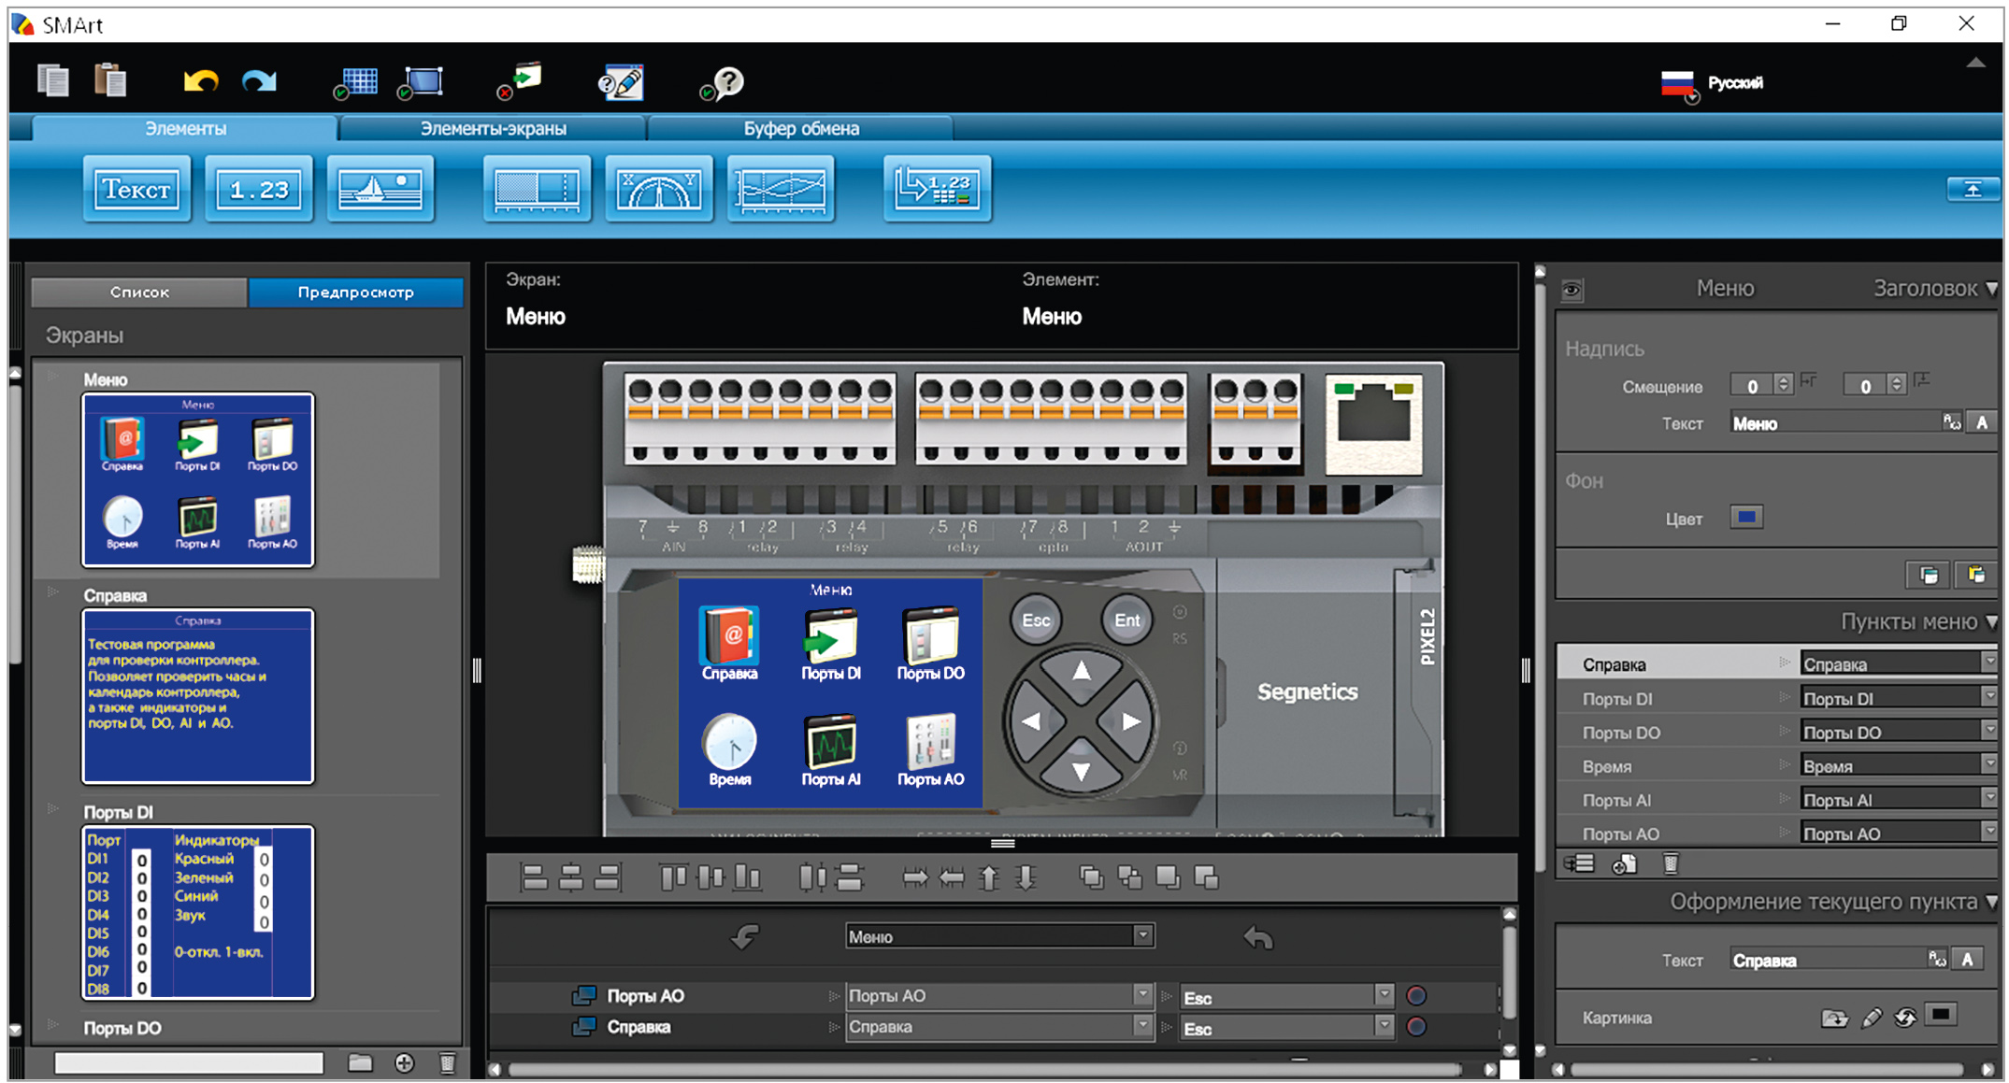2009x1083 pixels.
Task: Switch to the Элементы-экраны tab
Action: 493,129
